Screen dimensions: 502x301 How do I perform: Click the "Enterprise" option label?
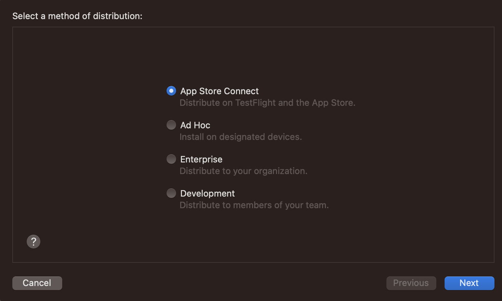(201, 159)
